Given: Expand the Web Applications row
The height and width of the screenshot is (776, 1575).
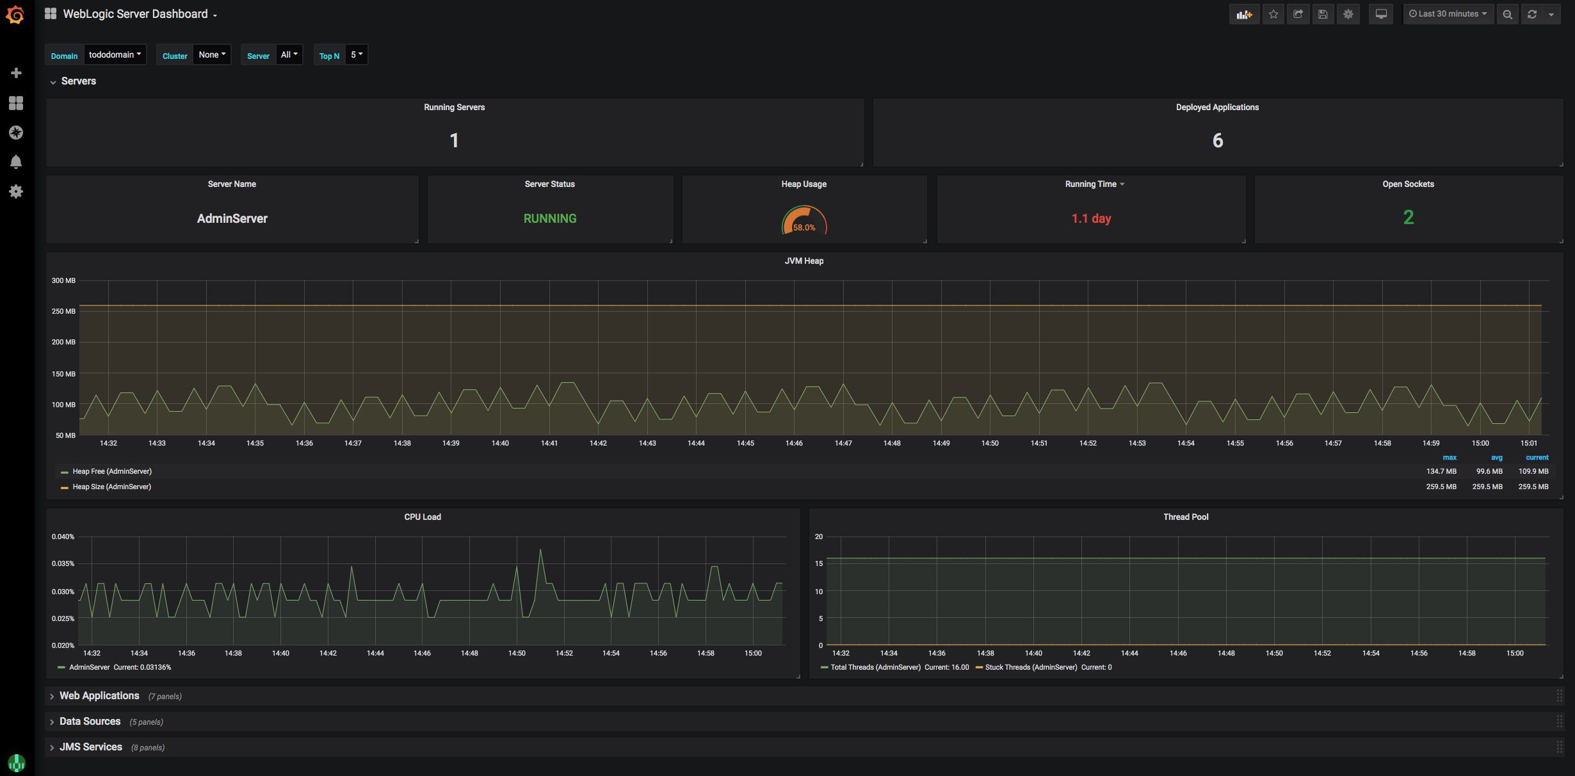Looking at the screenshot, I should 99,695.
